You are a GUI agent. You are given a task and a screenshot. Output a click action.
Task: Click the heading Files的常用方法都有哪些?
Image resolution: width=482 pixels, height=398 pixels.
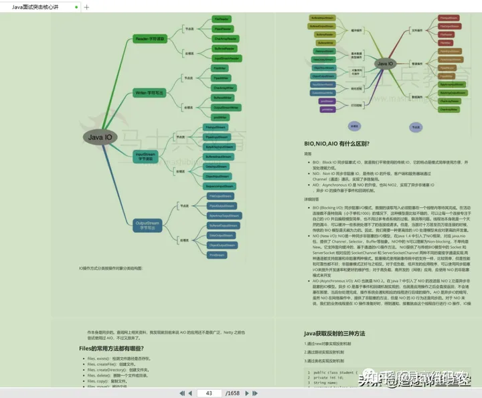[x=111, y=349]
